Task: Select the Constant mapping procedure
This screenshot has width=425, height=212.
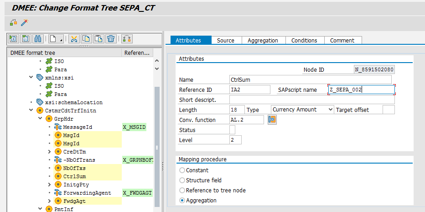Action: pyautogui.click(x=182, y=170)
